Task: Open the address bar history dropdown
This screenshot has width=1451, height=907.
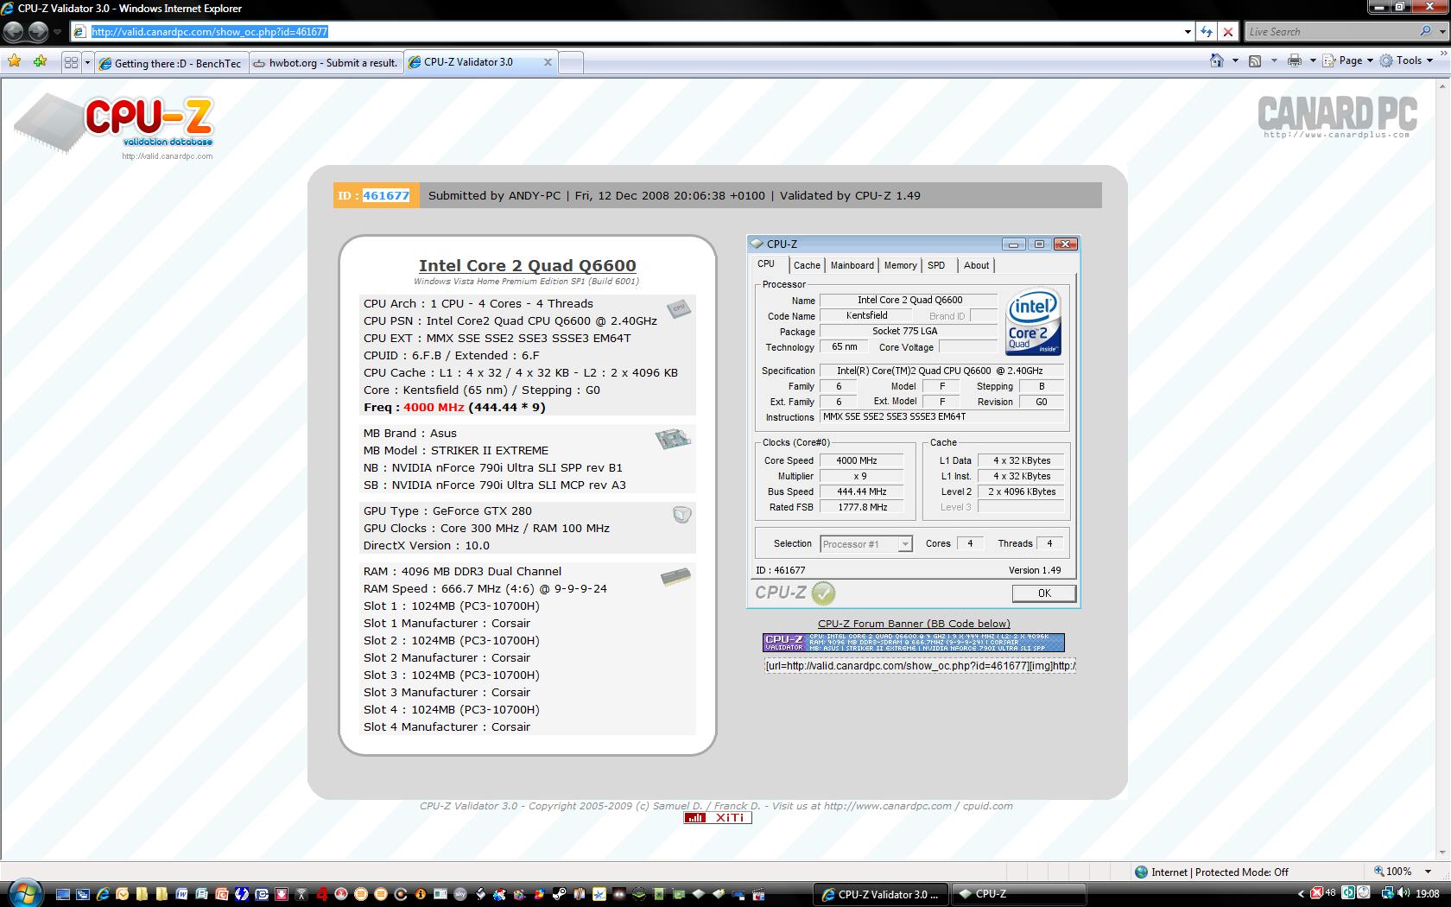Action: coord(1188,32)
